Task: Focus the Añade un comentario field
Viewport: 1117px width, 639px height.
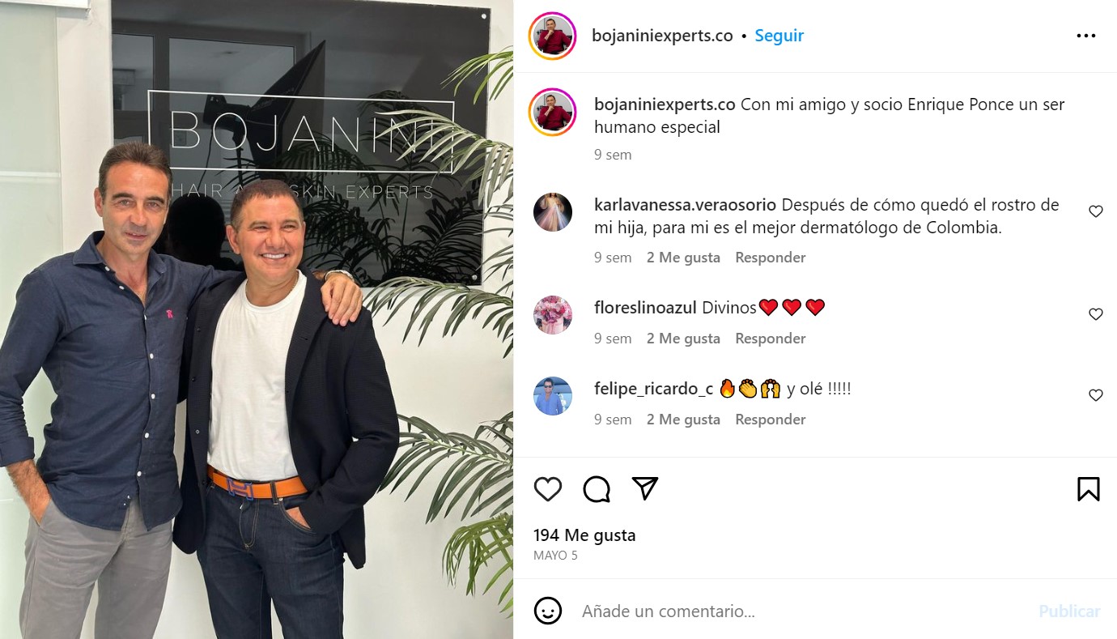Action: point(801,611)
